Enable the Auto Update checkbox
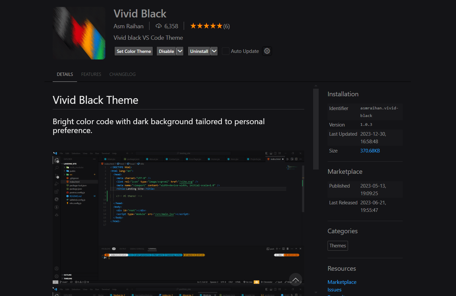 click(226, 51)
